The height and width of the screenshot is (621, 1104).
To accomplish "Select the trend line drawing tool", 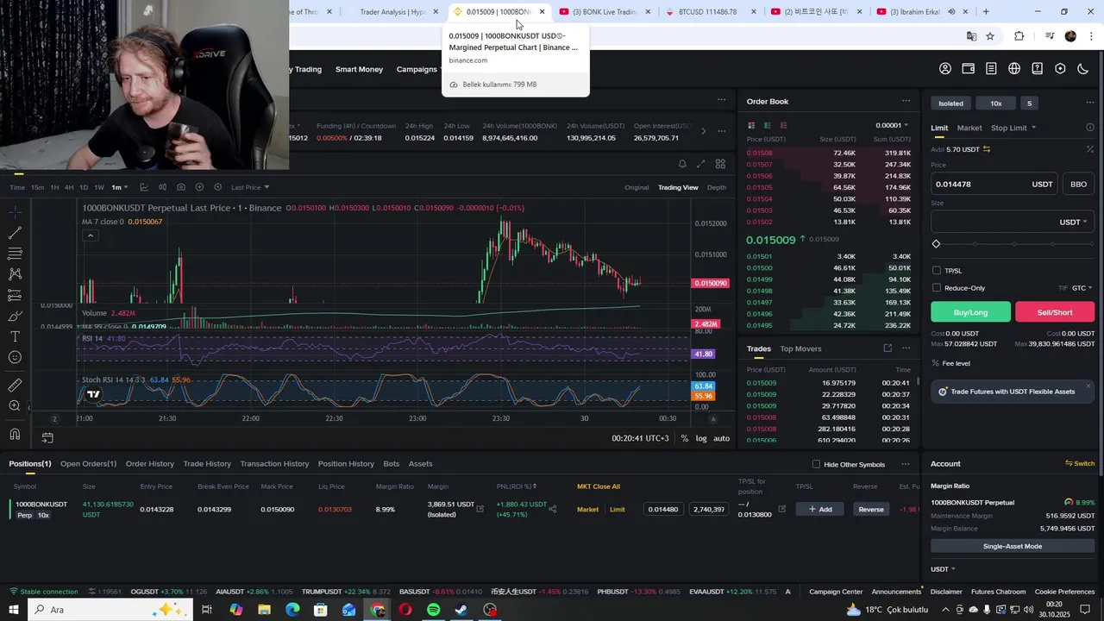I will (15, 233).
